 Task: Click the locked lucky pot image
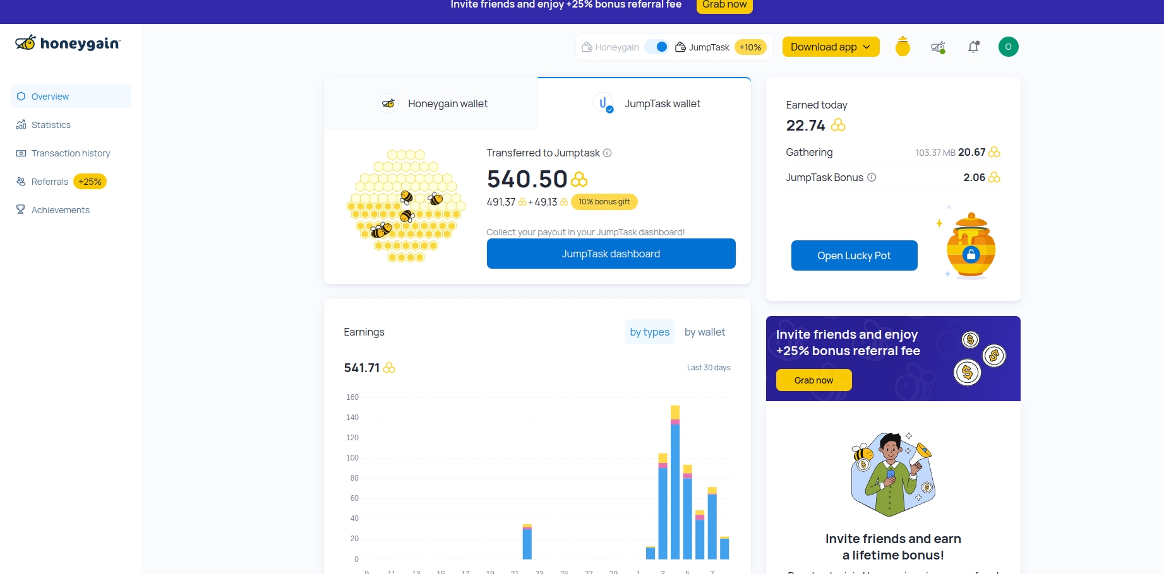point(971,245)
